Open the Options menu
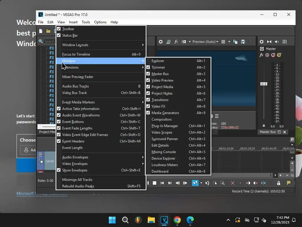This screenshot has width=302, height=227. click(x=100, y=22)
